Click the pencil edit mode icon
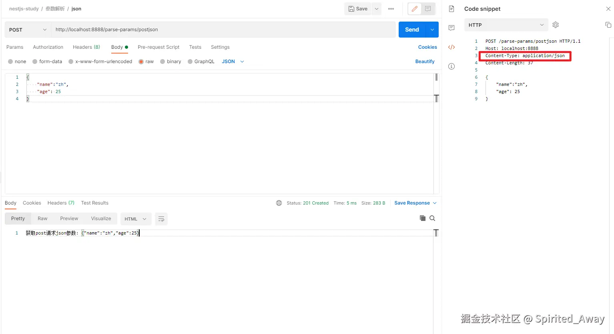Image resolution: width=614 pixels, height=334 pixels. coord(415,9)
